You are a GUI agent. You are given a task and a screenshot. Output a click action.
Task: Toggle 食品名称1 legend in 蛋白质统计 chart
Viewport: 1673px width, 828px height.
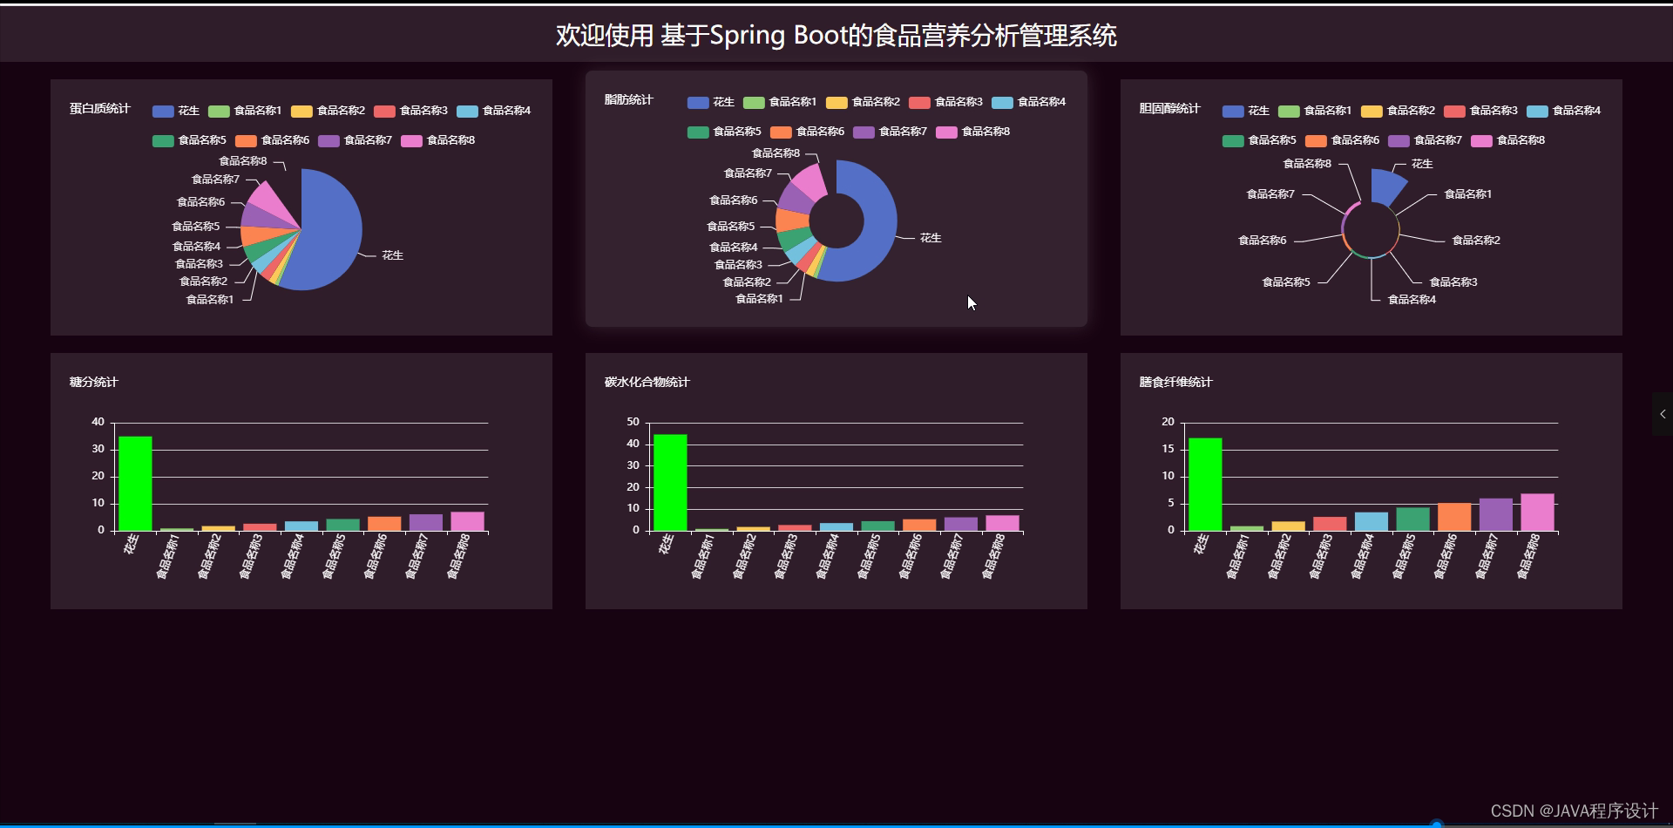click(x=245, y=111)
